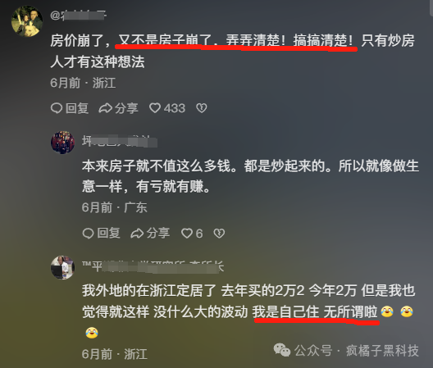Click the 回复 text on the top comment
The image size is (433, 368).
[77, 108]
